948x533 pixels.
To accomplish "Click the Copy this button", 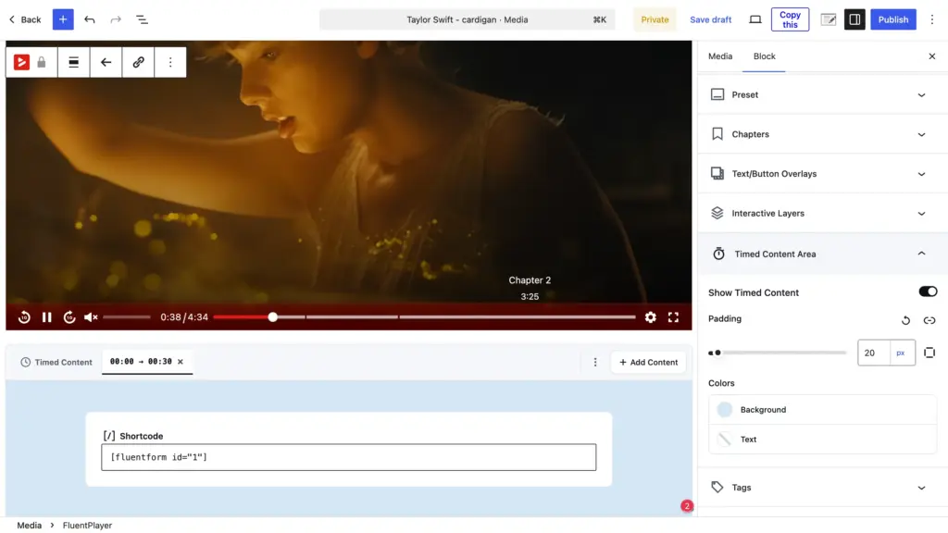I will click(x=790, y=19).
